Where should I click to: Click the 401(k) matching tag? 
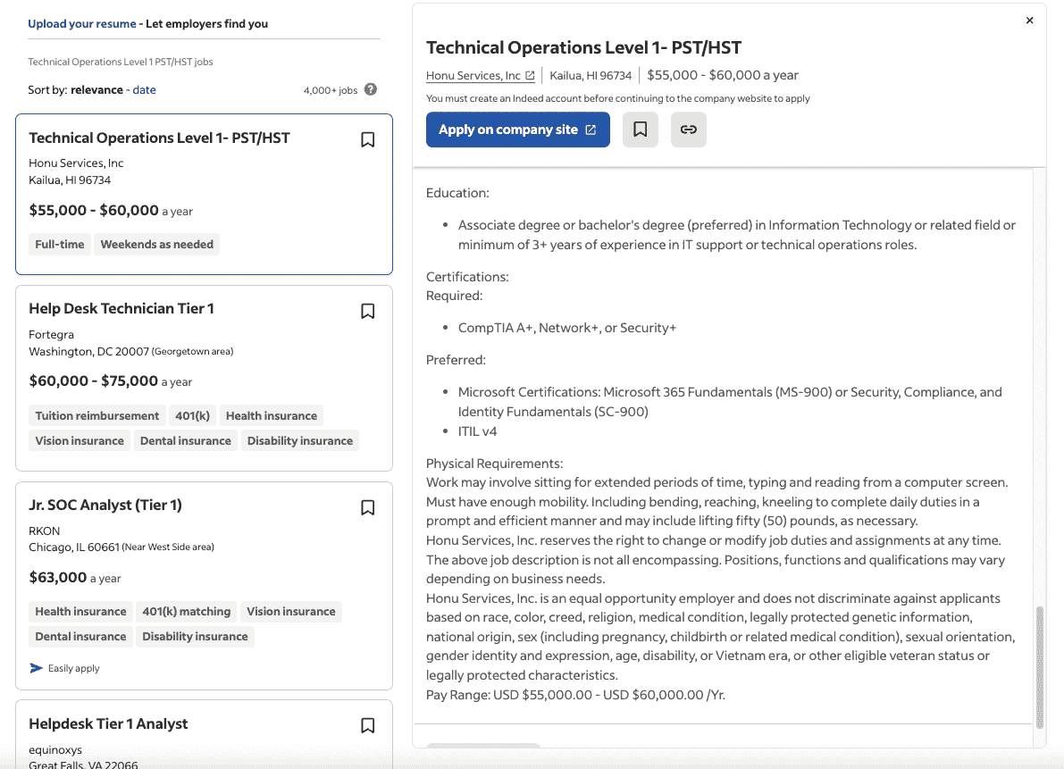(x=187, y=612)
